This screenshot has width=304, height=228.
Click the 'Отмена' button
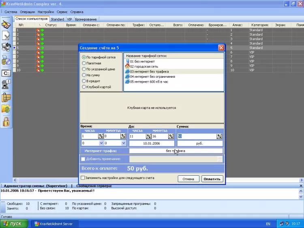[188, 179]
